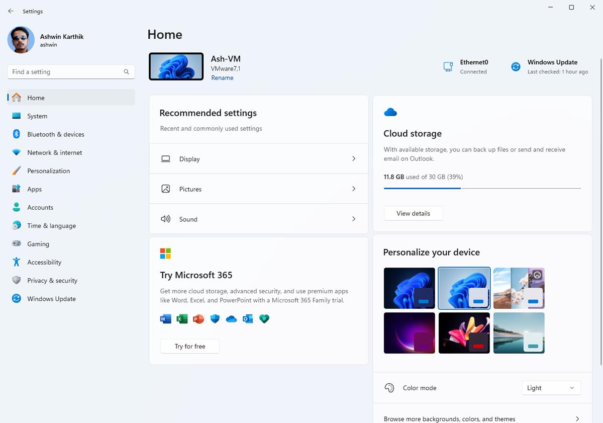603x423 pixels.
Task: Open Bluetooth & devices from the sidebar icon
Action: (x=16, y=134)
